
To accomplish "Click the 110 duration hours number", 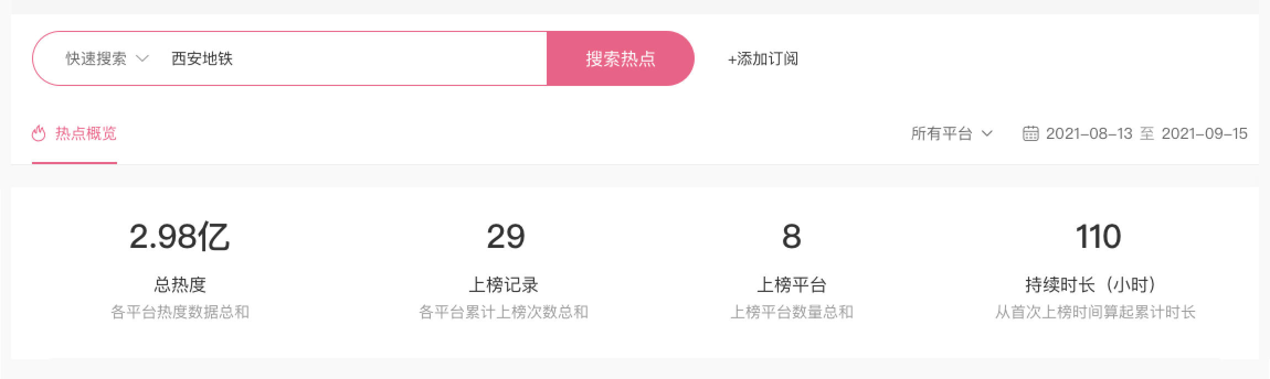I will pyautogui.click(x=1098, y=237).
